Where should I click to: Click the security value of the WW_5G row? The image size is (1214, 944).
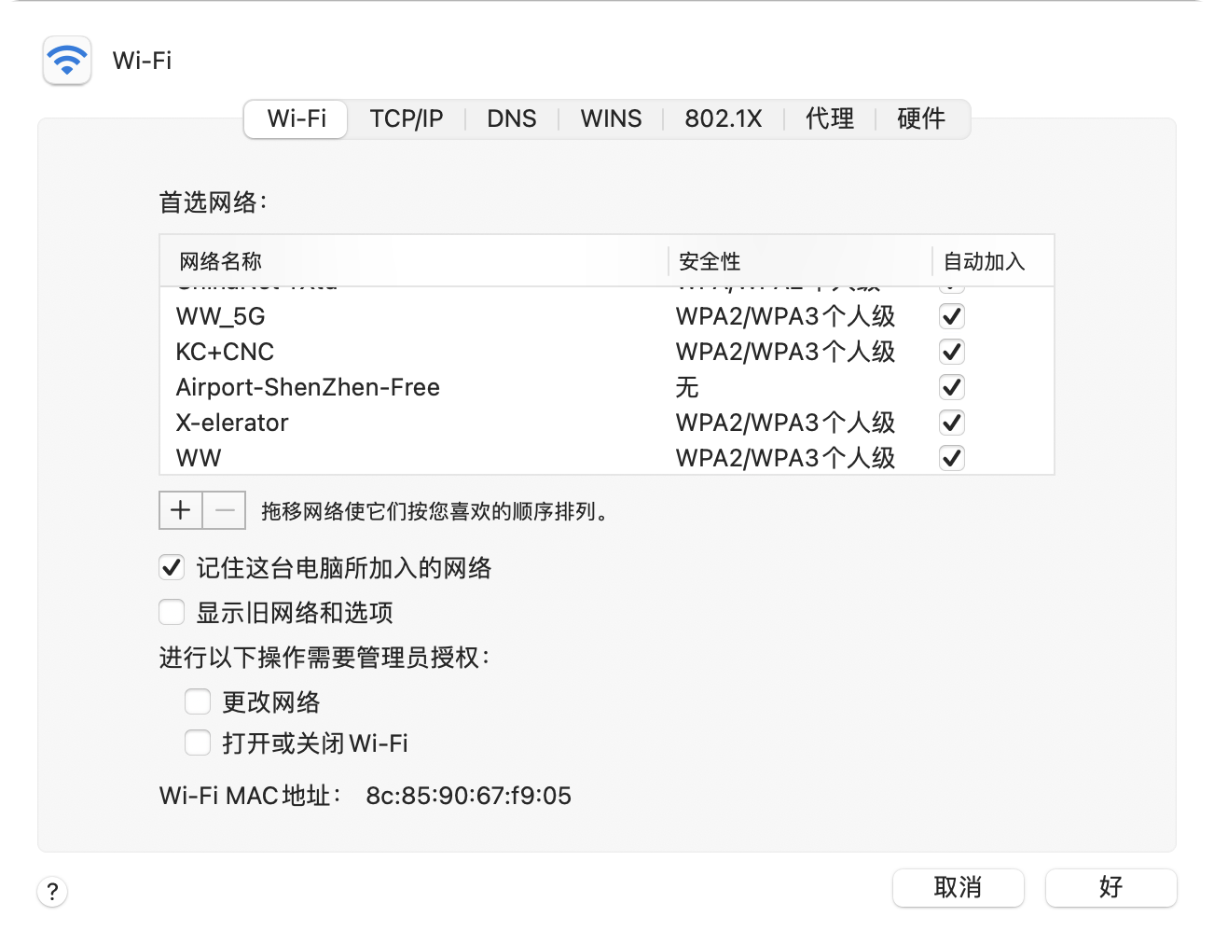pyautogui.click(x=785, y=316)
